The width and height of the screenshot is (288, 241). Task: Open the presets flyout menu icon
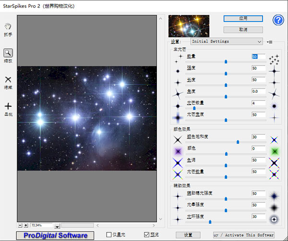coord(270,42)
